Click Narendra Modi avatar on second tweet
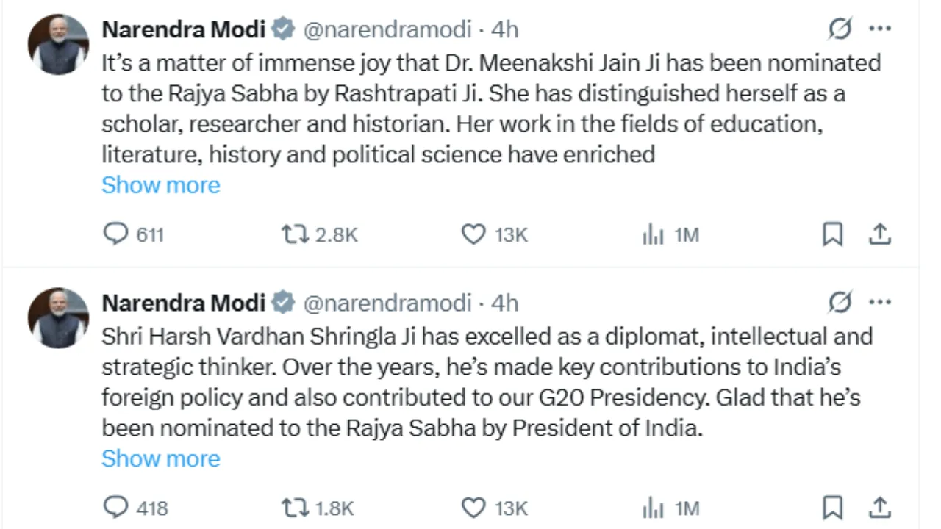The image size is (941, 529). 58,317
